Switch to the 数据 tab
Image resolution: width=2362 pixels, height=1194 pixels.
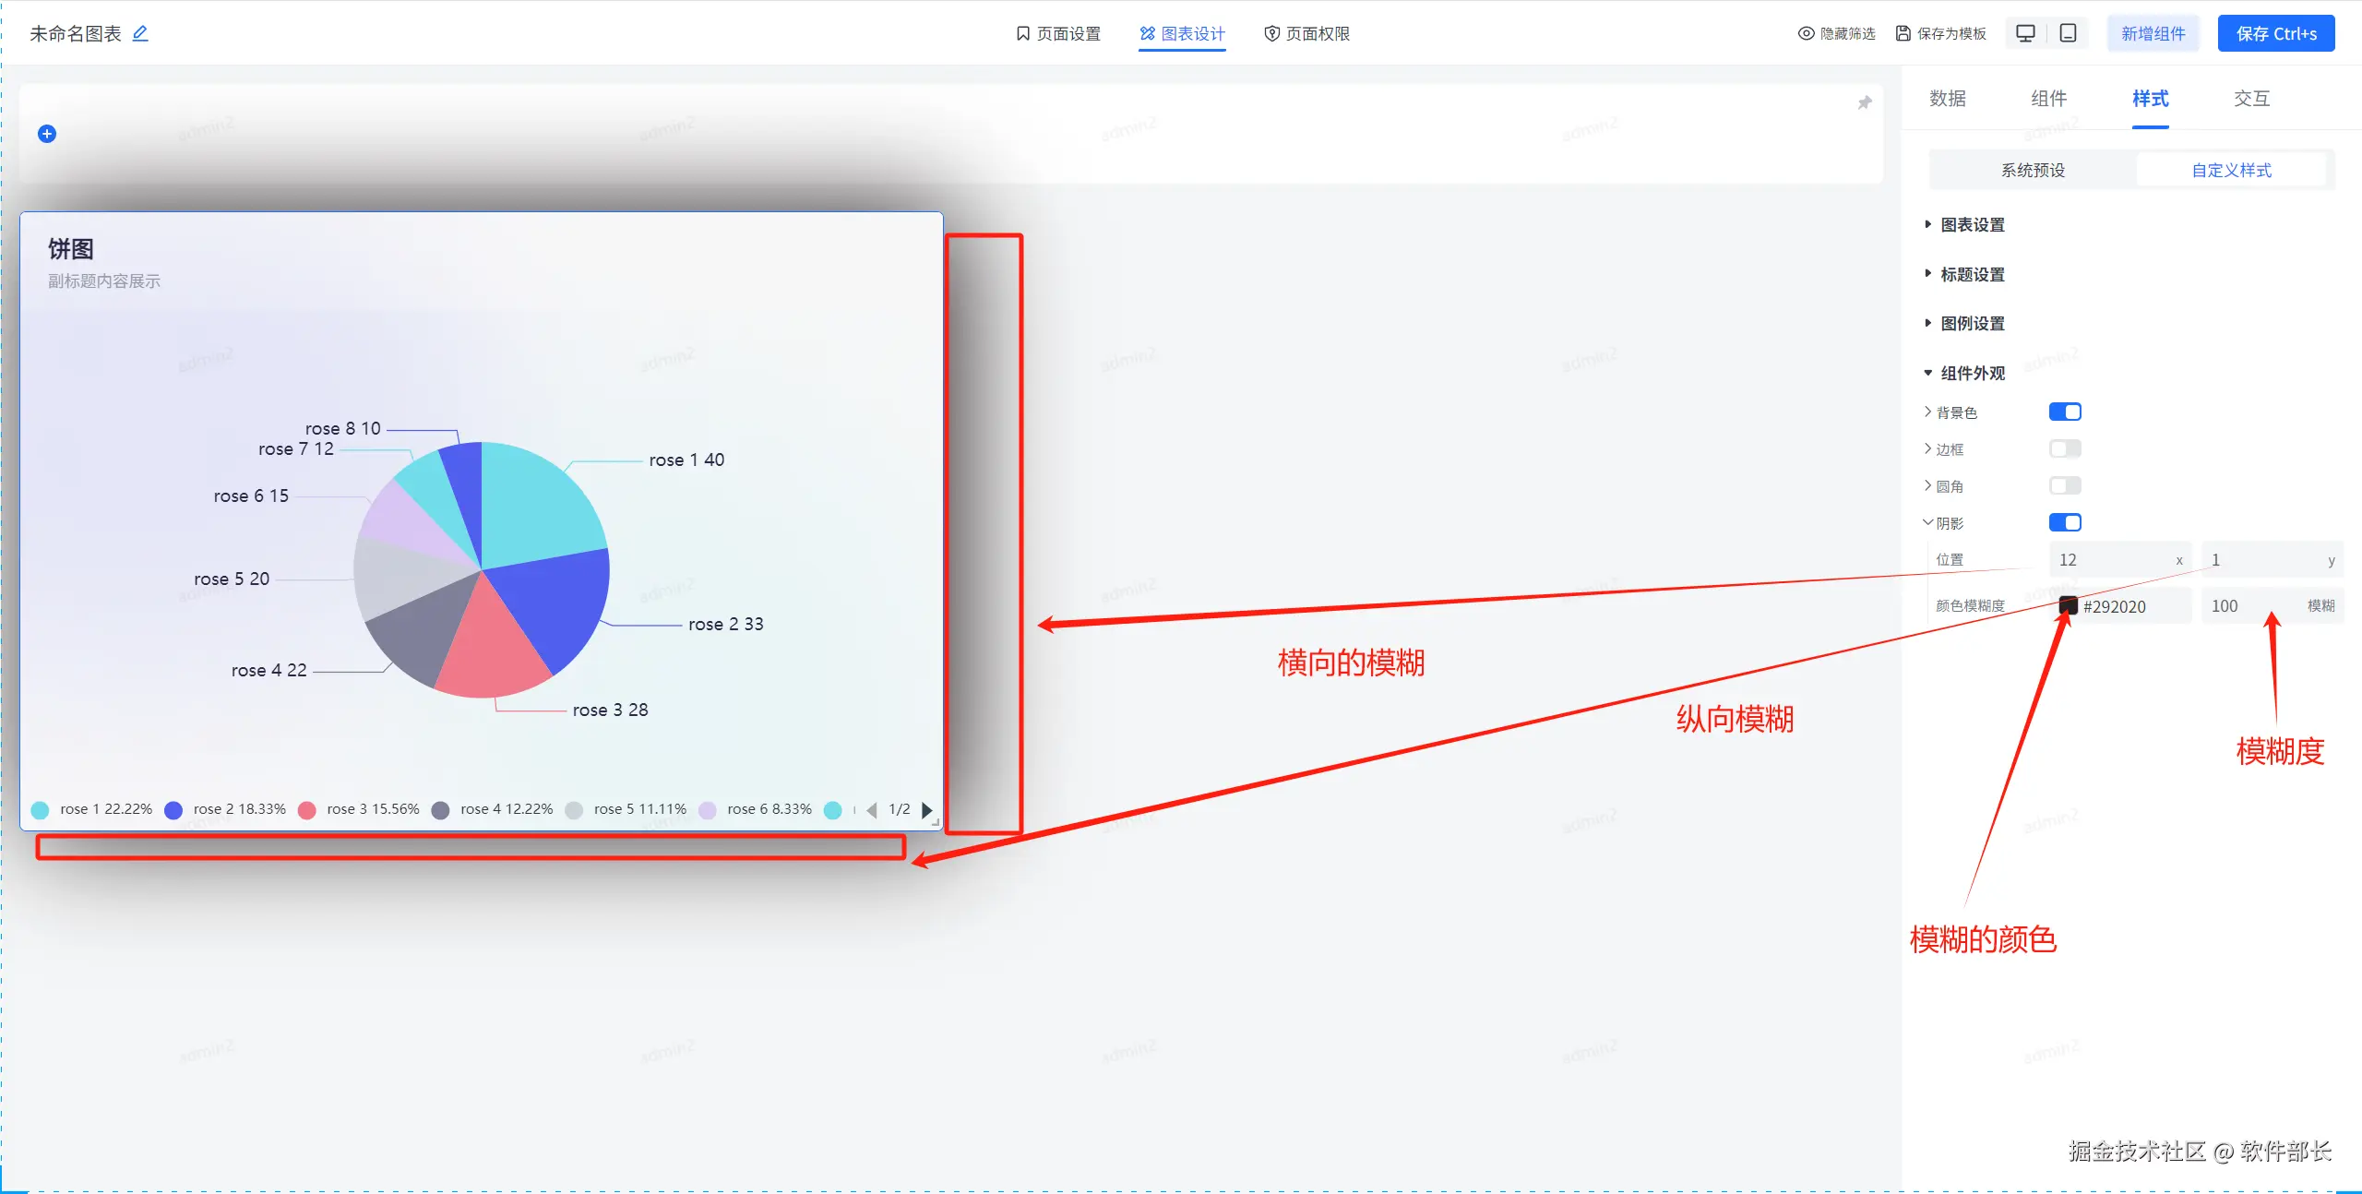(1948, 99)
